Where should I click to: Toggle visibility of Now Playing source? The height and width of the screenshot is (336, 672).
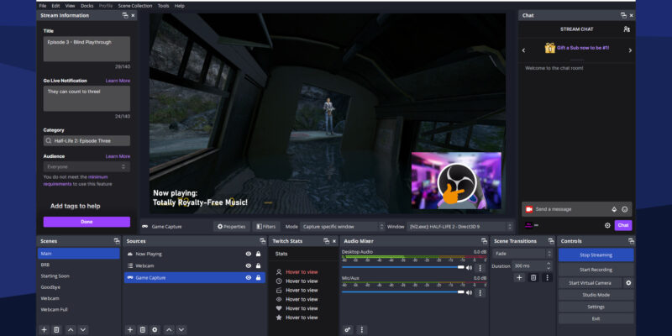tap(248, 254)
